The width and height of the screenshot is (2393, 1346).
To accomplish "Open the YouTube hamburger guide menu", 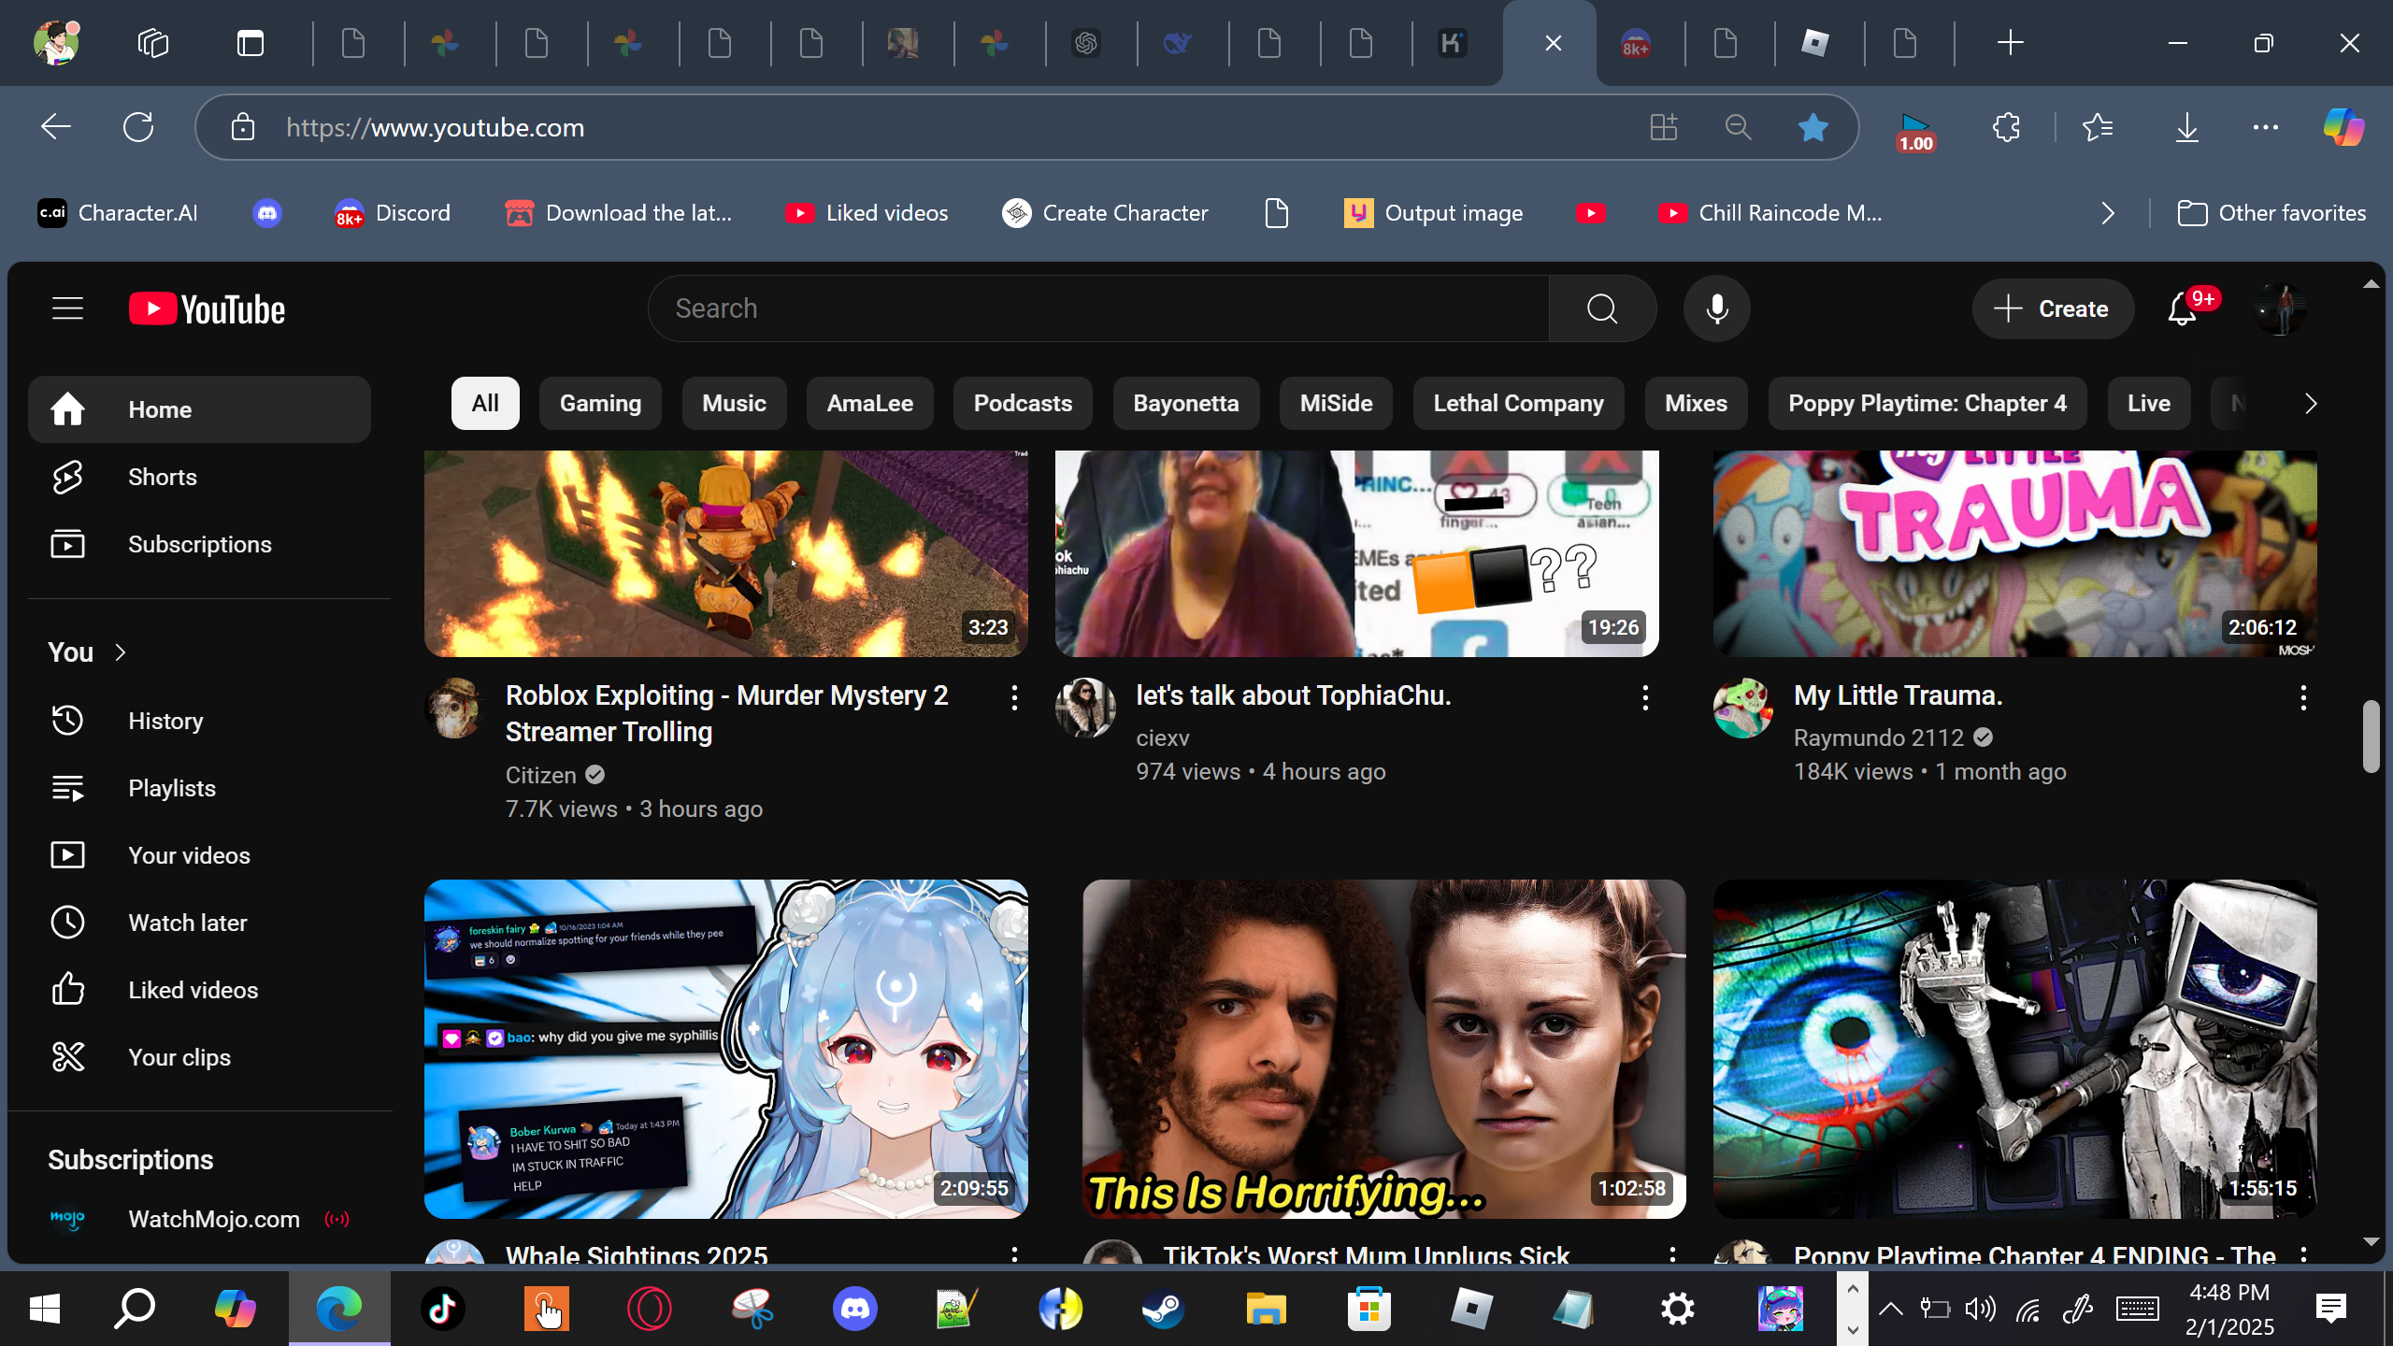I will 67,308.
